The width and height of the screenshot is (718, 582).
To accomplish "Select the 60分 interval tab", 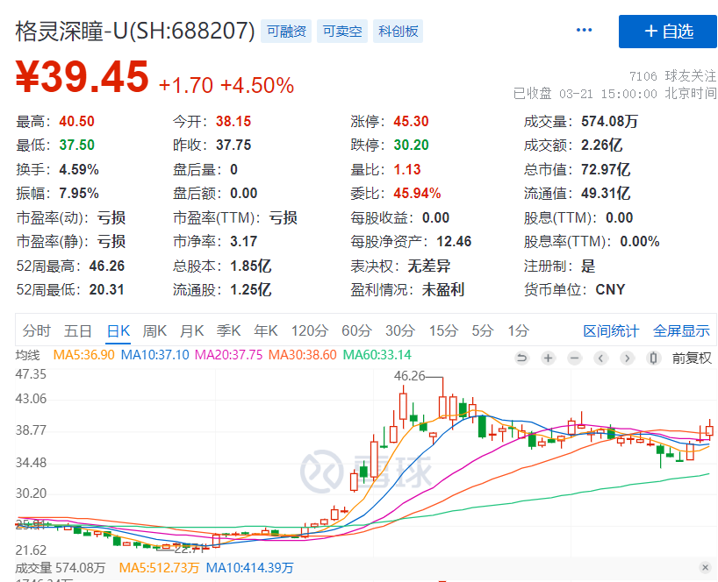I will 356,330.
